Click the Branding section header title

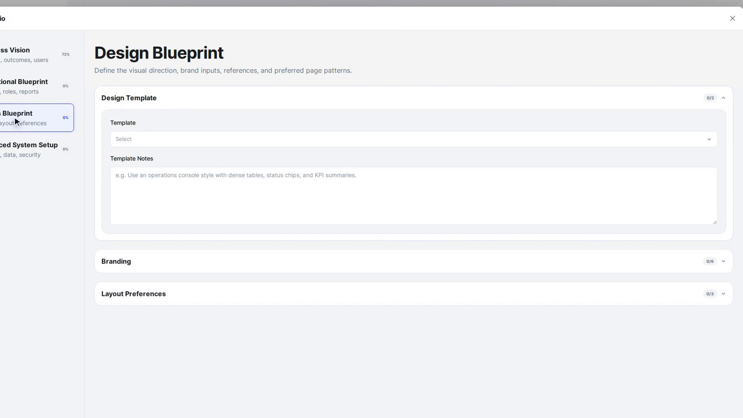click(116, 261)
